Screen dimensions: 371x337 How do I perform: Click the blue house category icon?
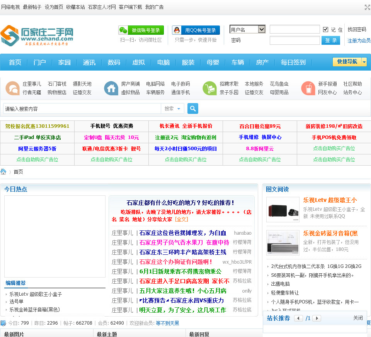tap(111, 88)
